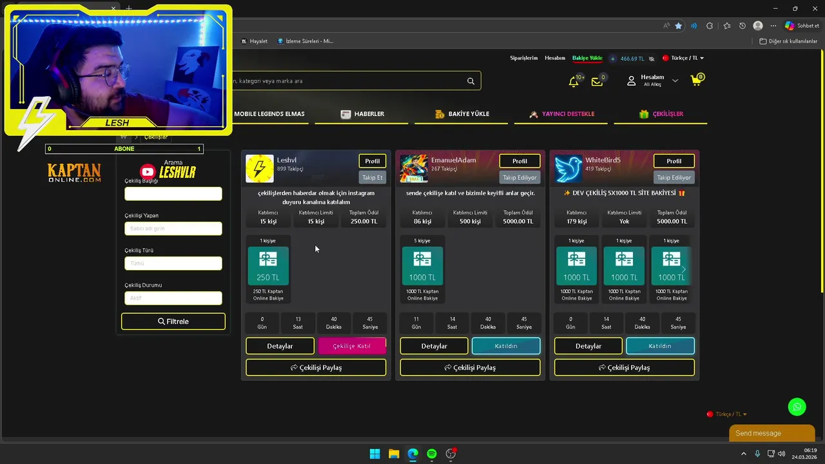825x464 pixels.
Task: Open the Diğer sık kullanılanlar folder
Action: click(x=788, y=41)
